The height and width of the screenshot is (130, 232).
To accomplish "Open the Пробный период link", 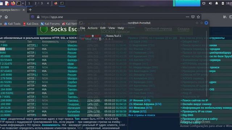I will pos(158,29).
